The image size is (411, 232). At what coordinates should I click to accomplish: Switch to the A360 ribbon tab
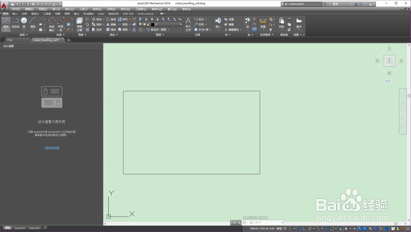point(101,14)
